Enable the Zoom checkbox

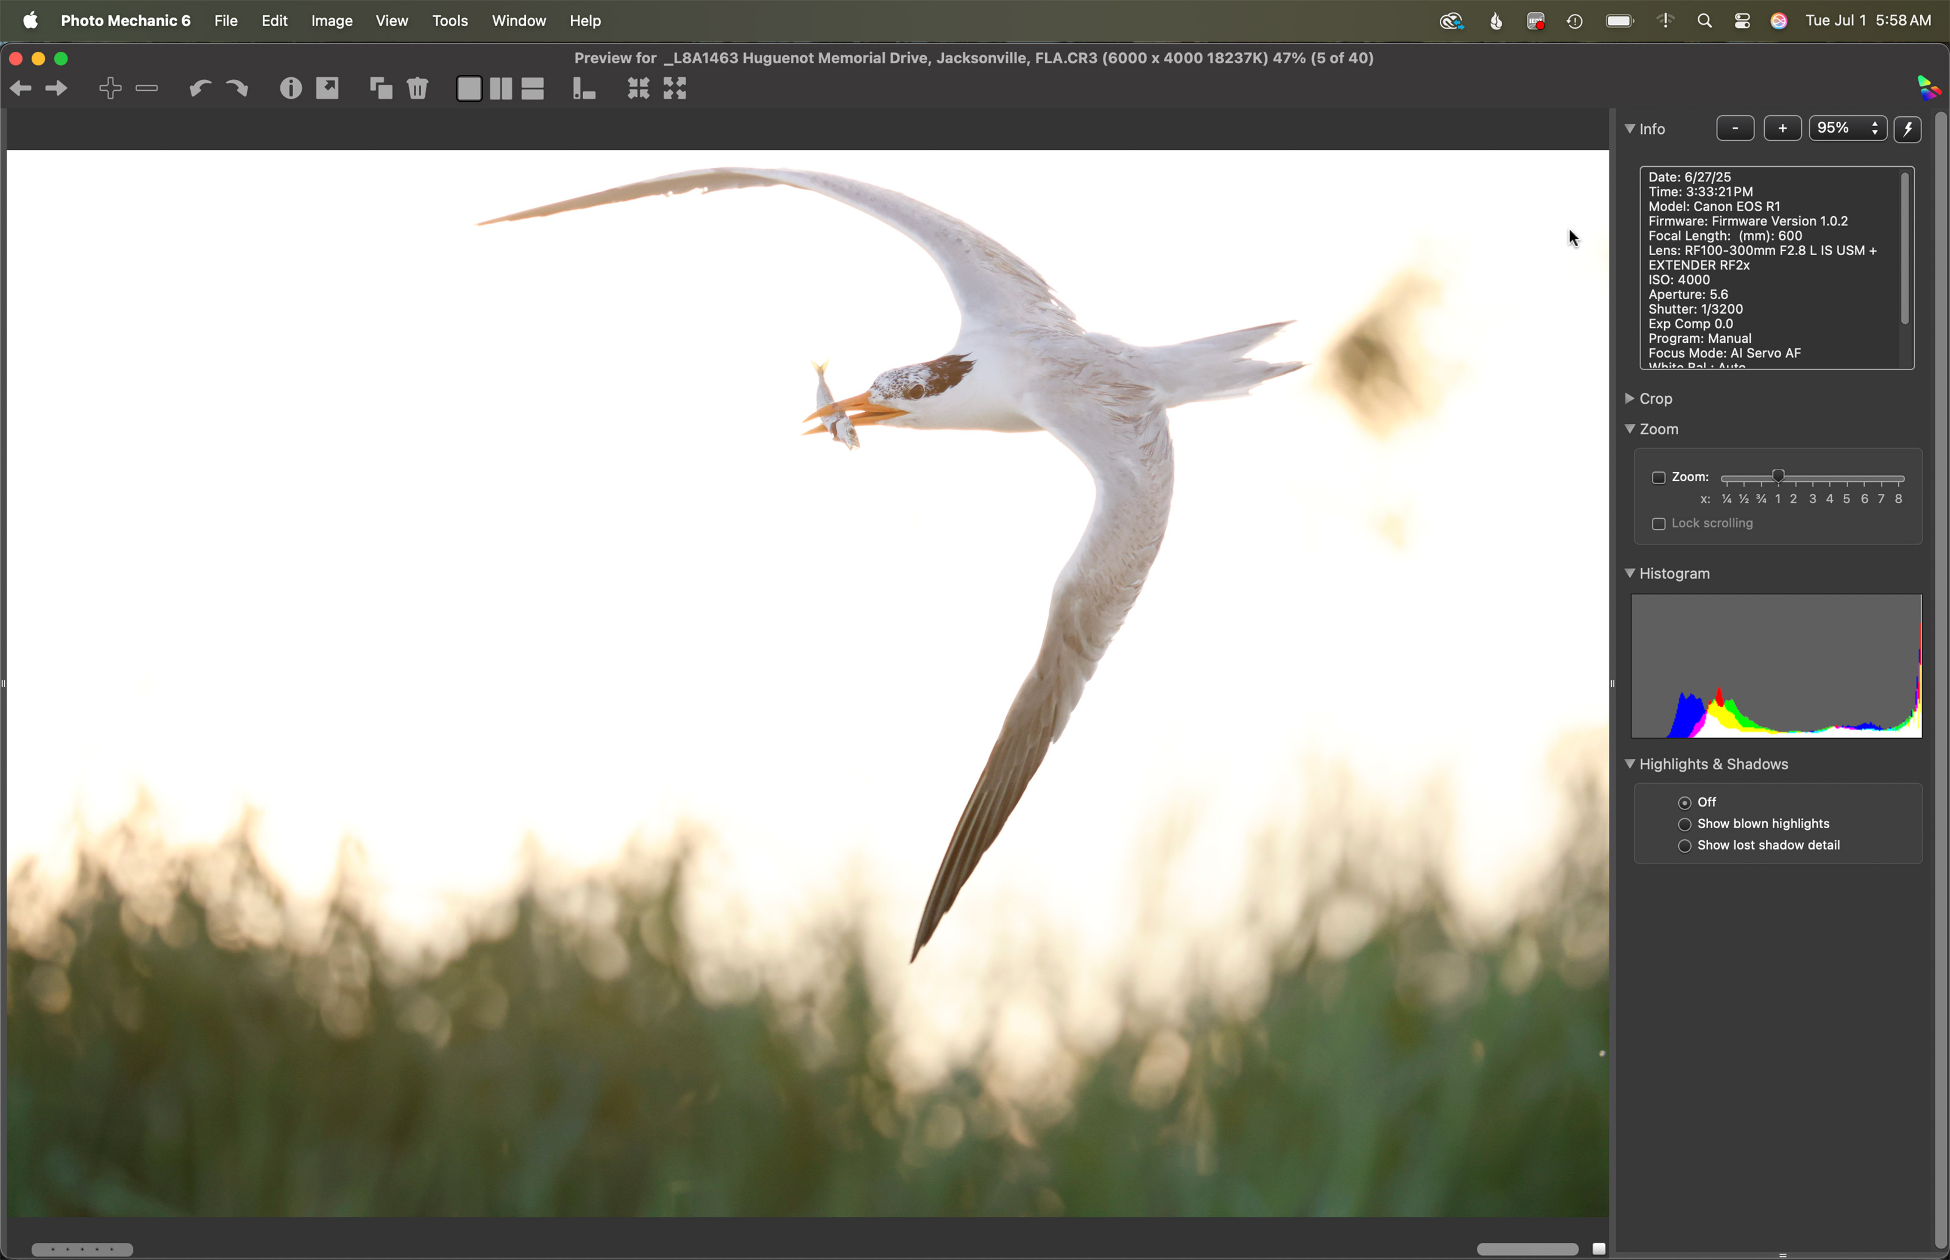coord(1659,477)
